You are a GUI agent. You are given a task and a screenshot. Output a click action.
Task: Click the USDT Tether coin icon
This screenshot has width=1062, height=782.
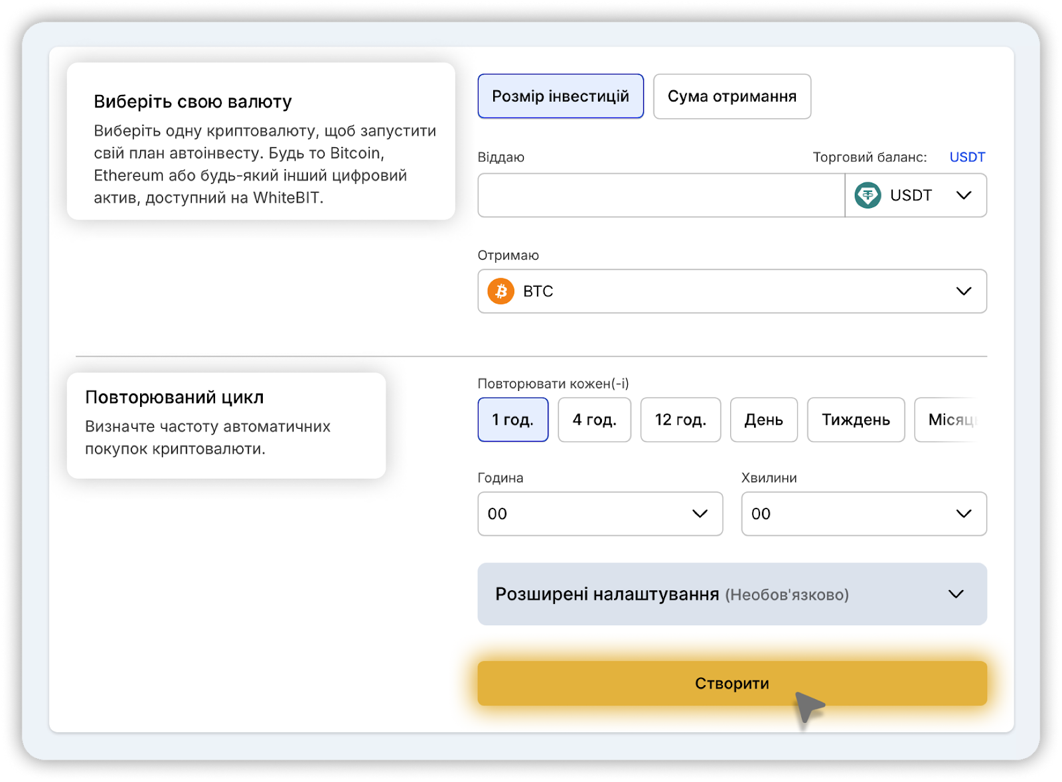tap(868, 195)
